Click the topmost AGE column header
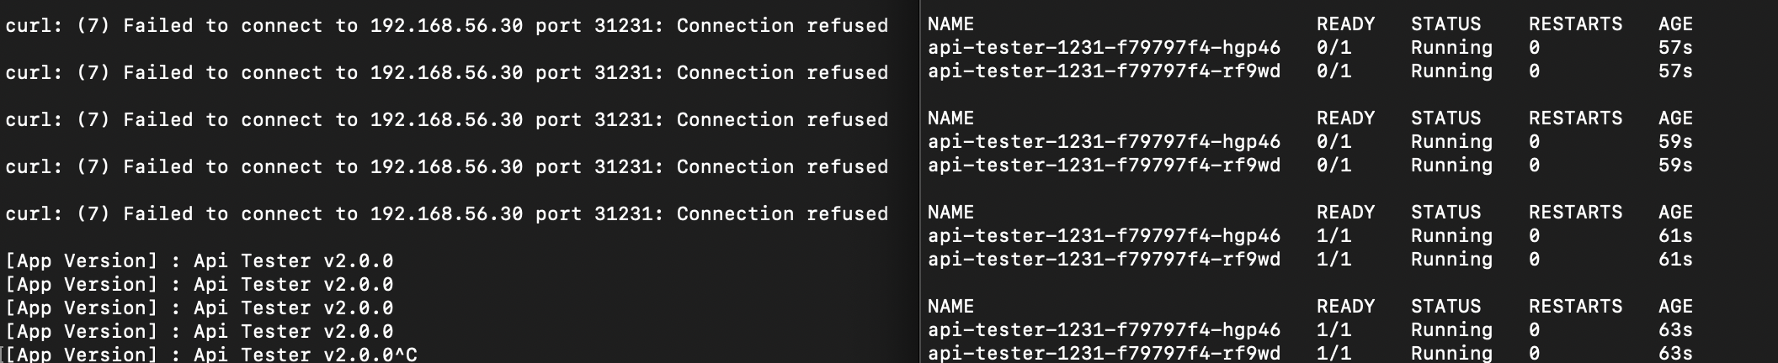Screen dimensions: 1778x363 point(1675,24)
